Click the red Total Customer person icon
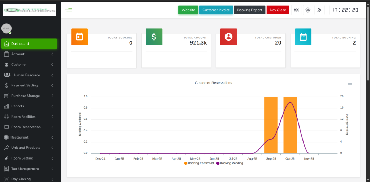The width and height of the screenshot is (370, 182). (228, 37)
